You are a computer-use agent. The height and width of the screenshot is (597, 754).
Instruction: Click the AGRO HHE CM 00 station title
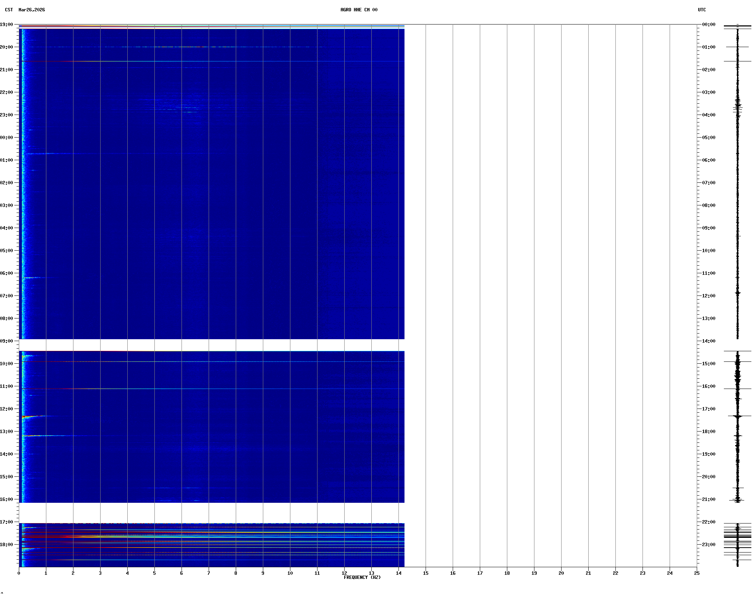click(359, 10)
